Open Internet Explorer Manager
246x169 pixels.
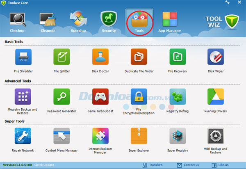100,136
